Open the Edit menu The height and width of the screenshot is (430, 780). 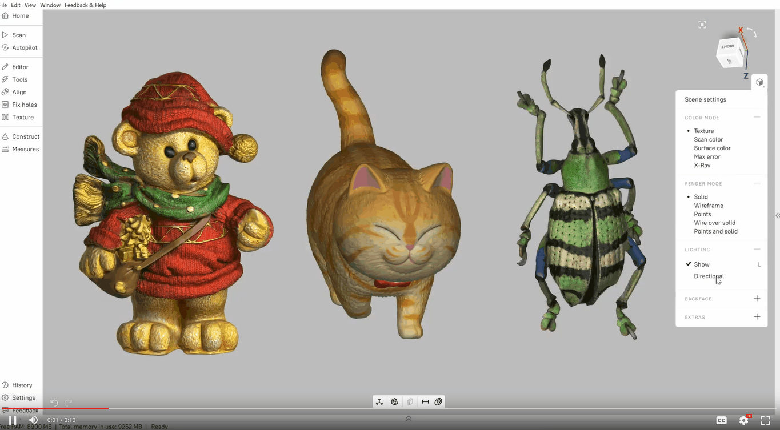pos(15,5)
